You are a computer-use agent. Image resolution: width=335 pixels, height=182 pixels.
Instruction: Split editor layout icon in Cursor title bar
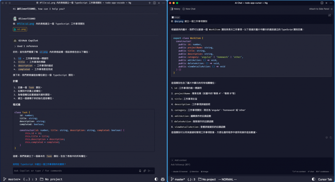tap(322, 3)
